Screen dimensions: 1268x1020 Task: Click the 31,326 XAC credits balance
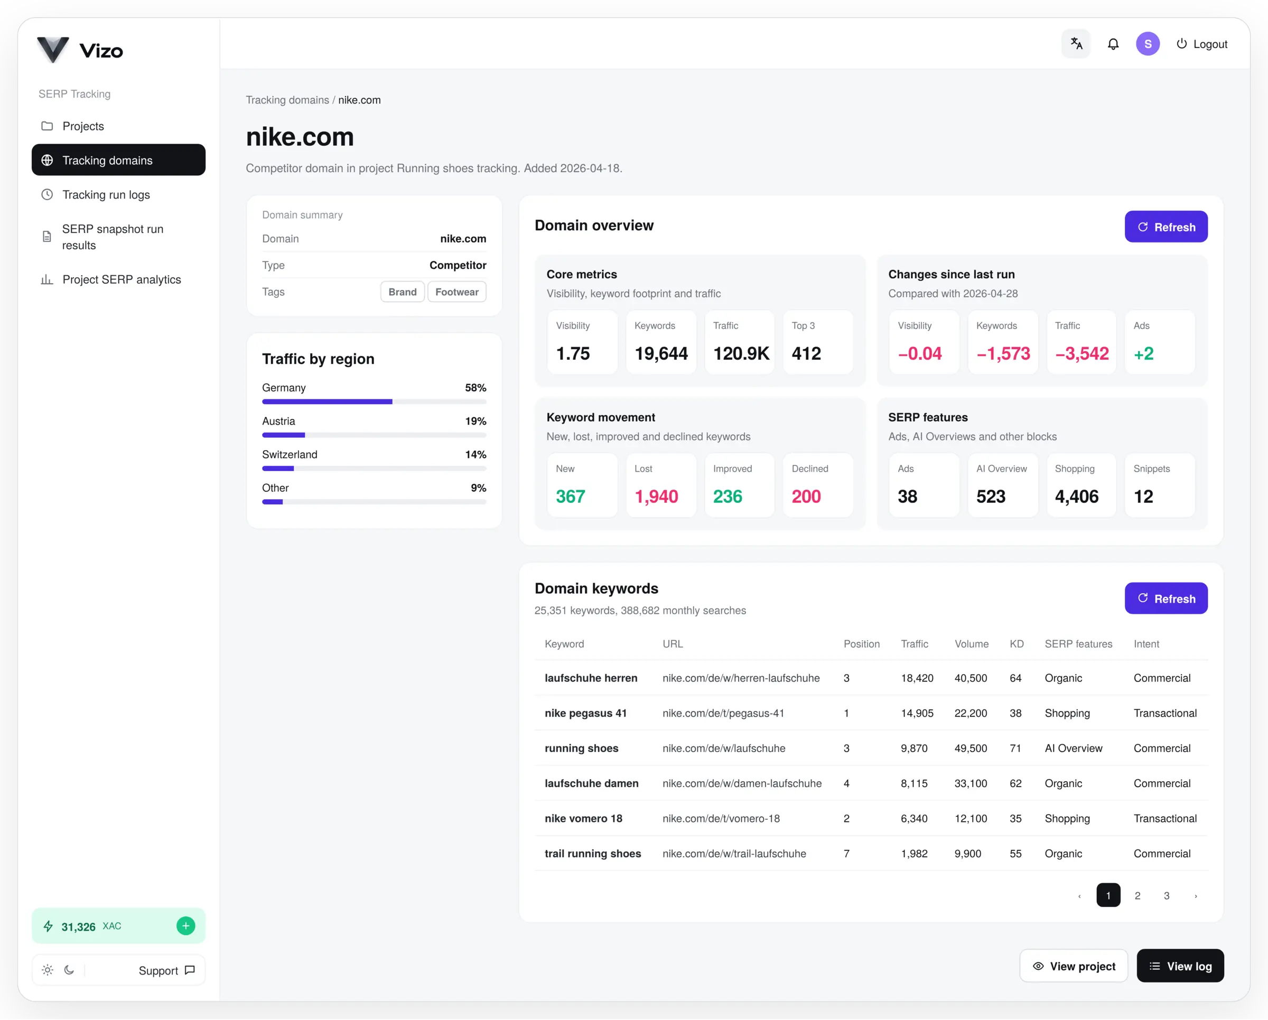[x=91, y=927]
